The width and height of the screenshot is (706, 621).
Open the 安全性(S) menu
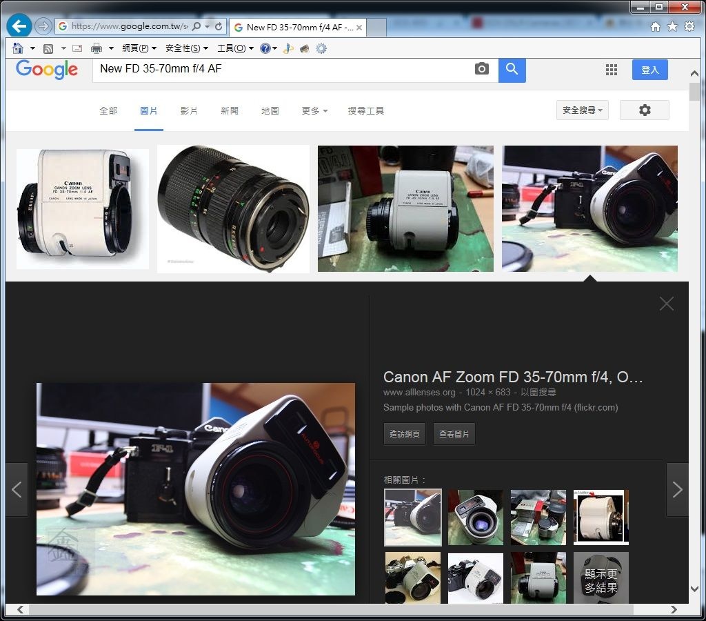[187, 48]
